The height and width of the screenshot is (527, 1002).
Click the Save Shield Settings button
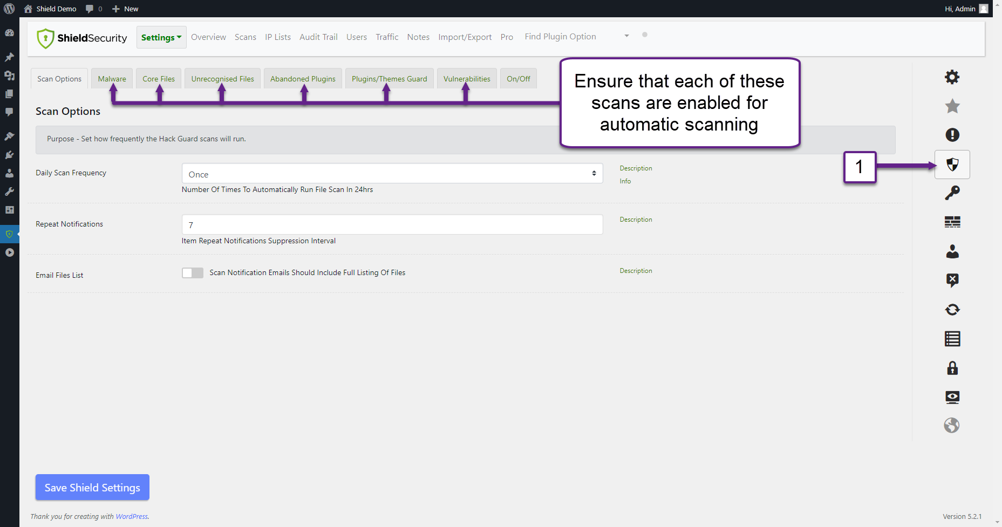pyautogui.click(x=92, y=487)
